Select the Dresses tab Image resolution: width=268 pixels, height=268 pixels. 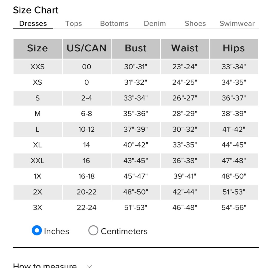pos(33,24)
